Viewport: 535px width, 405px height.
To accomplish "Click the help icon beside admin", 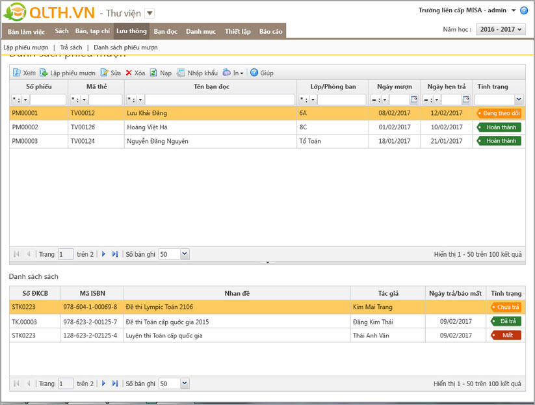I will point(524,10).
